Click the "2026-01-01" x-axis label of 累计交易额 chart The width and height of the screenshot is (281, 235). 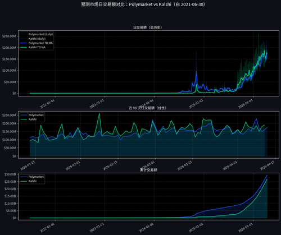point(246,228)
